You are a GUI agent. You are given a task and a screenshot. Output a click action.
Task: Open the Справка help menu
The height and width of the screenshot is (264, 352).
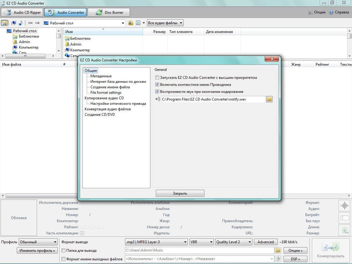point(339,12)
